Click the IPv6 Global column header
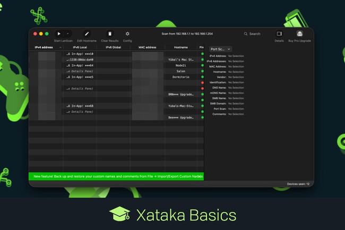 coord(113,47)
